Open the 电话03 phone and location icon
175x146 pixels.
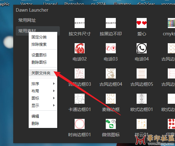pyautogui.click(x=111, y=48)
